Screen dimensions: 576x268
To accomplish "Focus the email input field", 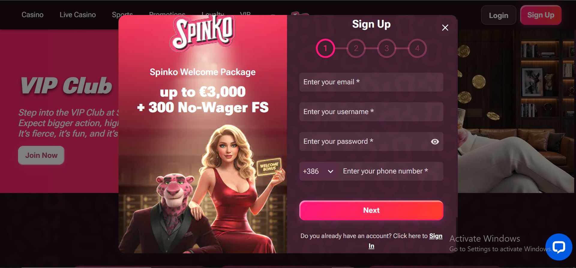I will pos(371,82).
